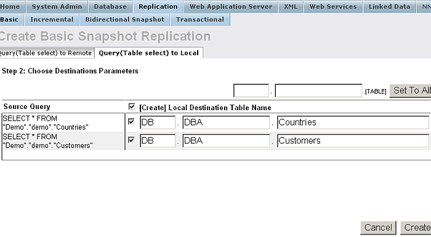The width and height of the screenshot is (431, 237).
Task: Click Local Destination Table Name header
Action: (x=205, y=108)
